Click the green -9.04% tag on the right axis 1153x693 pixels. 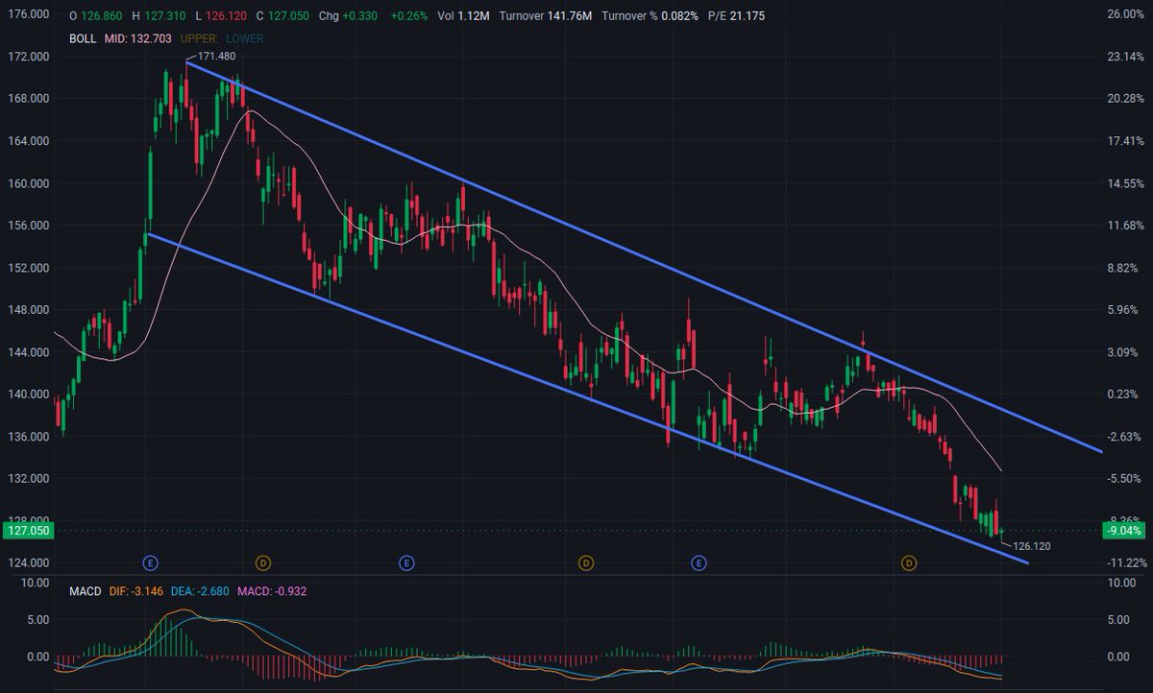(x=1124, y=530)
